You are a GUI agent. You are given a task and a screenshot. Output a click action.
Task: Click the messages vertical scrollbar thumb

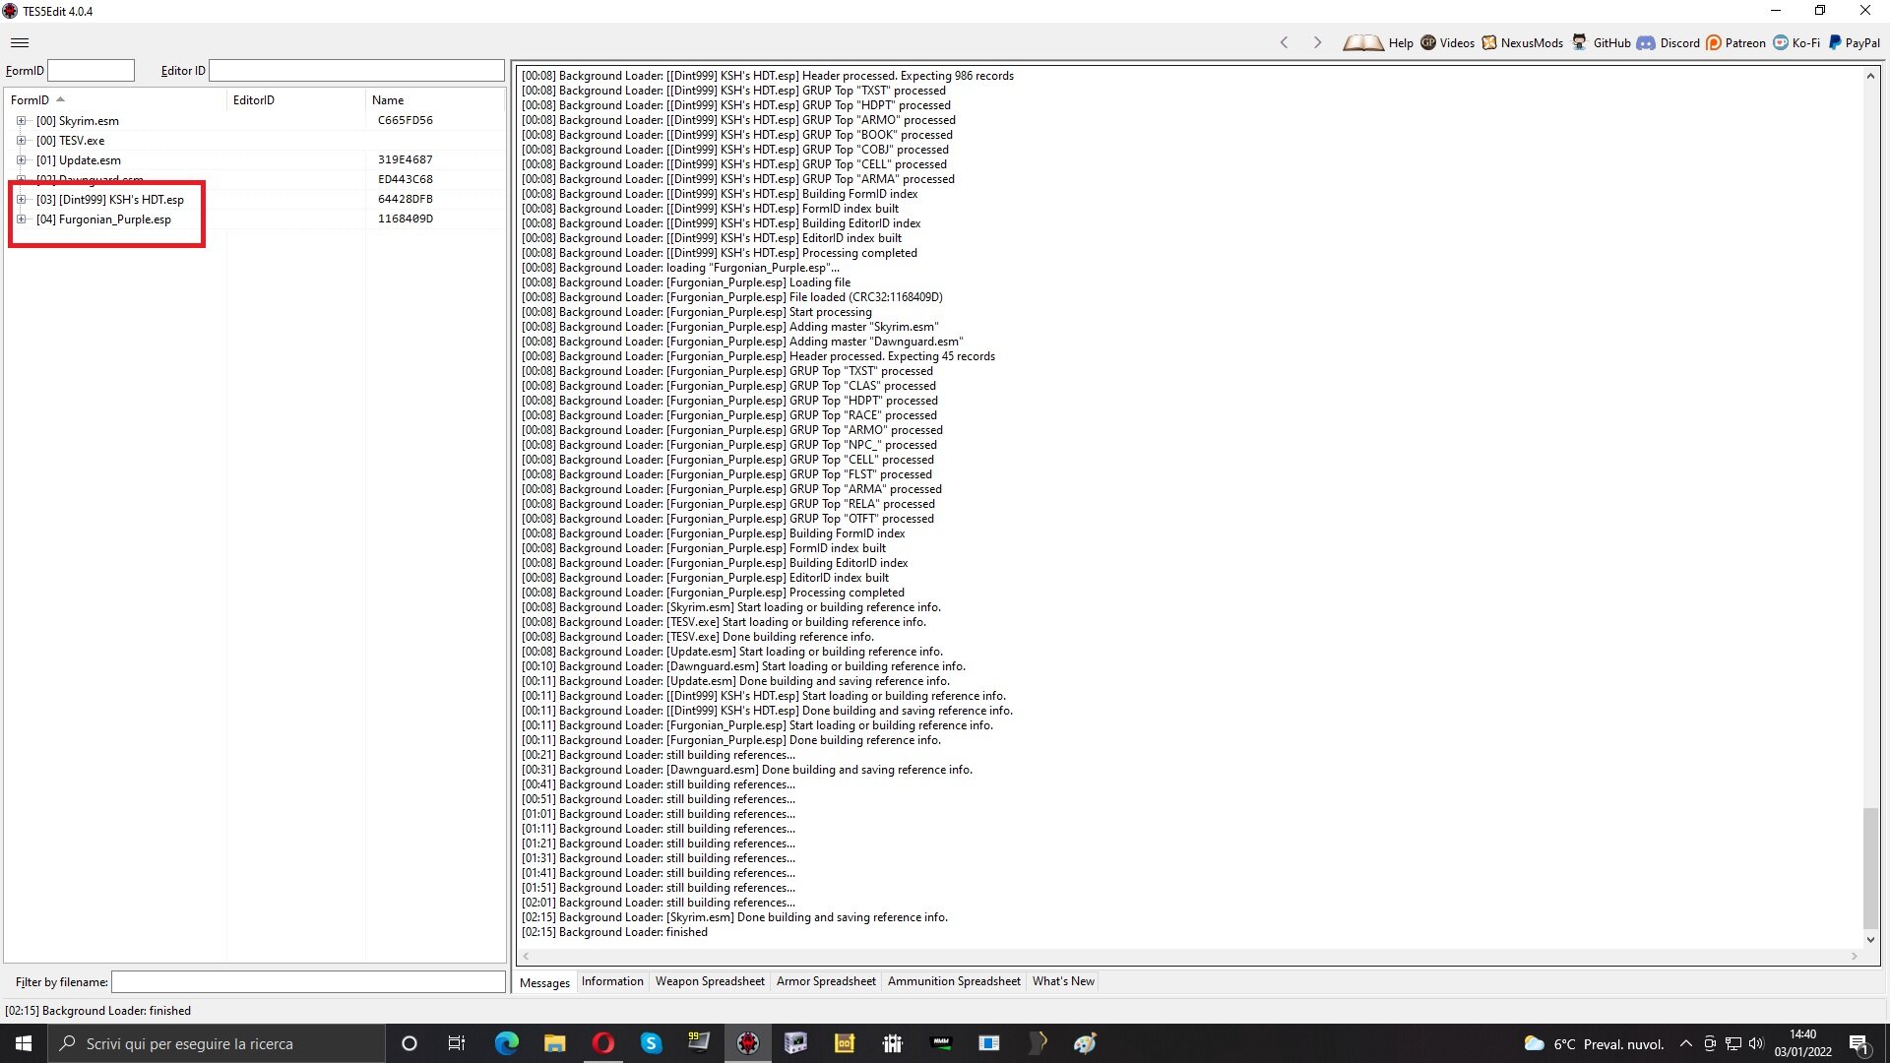click(x=1870, y=866)
